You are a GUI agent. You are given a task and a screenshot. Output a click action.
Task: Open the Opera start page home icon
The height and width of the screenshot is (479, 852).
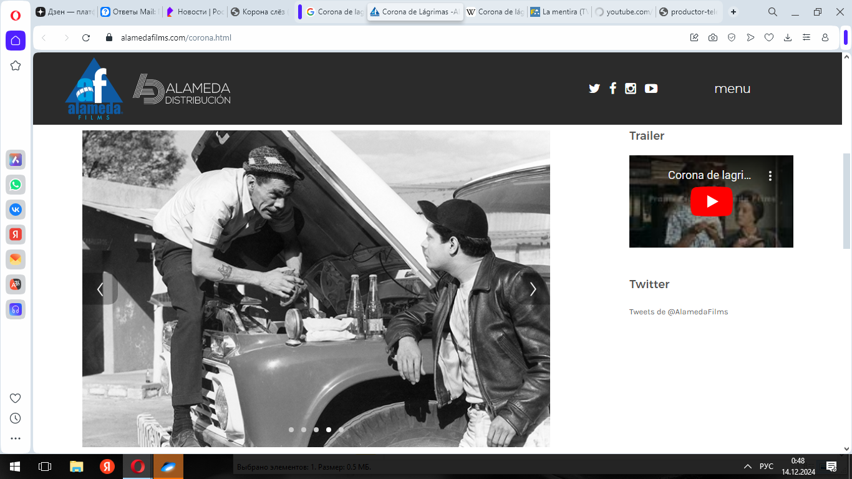click(x=16, y=41)
